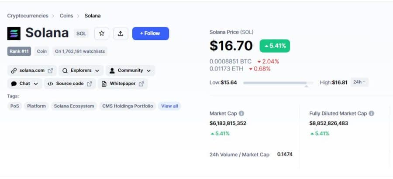Expand the Community dropdown
The width and height of the screenshot is (393, 179).
[130, 71]
